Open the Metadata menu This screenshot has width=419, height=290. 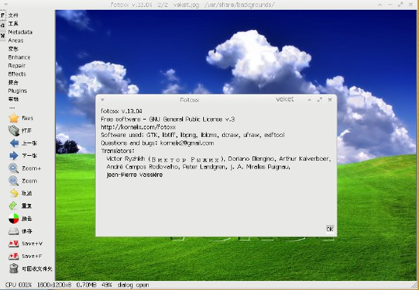tap(20, 32)
